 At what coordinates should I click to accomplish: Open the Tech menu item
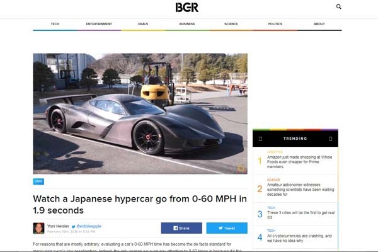[x=55, y=24]
